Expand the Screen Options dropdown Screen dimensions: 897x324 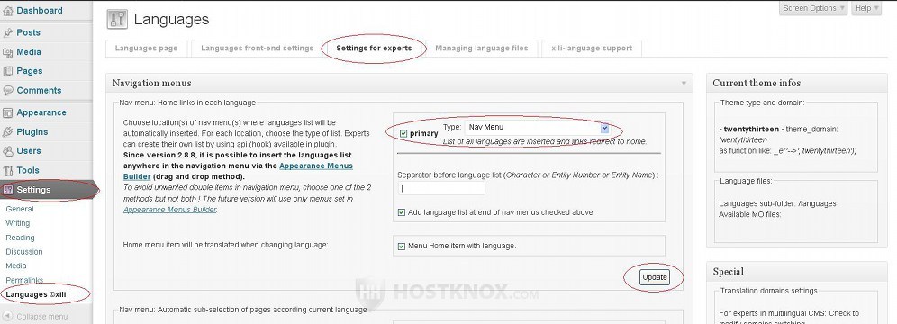pyautogui.click(x=813, y=8)
